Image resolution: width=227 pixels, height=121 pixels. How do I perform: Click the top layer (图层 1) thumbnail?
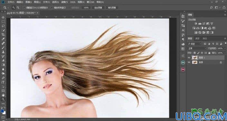click(194, 58)
